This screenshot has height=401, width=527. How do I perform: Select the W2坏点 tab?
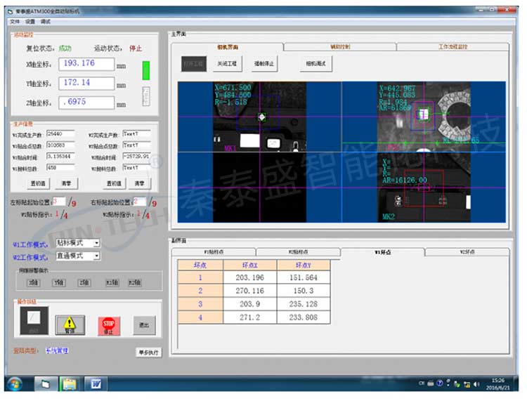click(x=467, y=251)
